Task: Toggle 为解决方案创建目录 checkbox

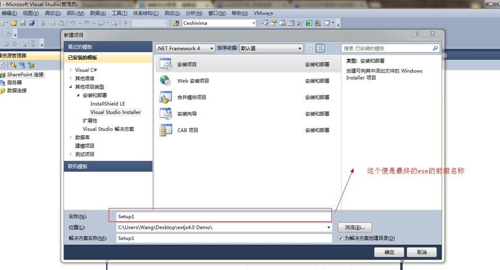Action: point(341,238)
